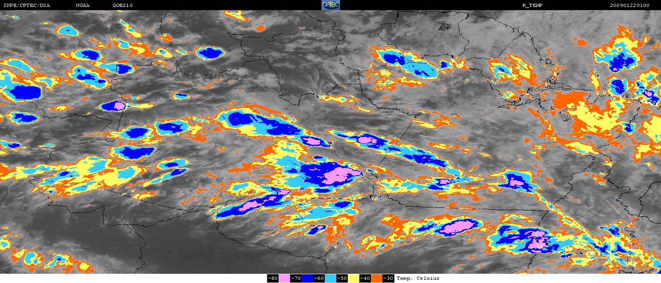This screenshot has width=661, height=283.
Task: Click the -40 legend value
Action: 365,278
